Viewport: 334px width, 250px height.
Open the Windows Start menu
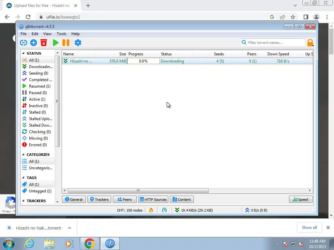tap(9, 243)
